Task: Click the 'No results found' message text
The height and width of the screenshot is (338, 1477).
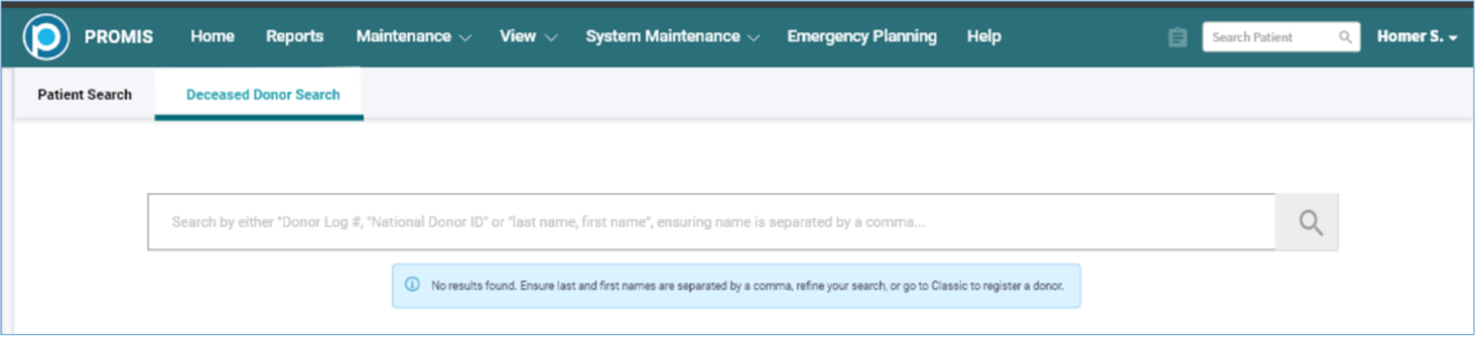Action: tap(473, 285)
